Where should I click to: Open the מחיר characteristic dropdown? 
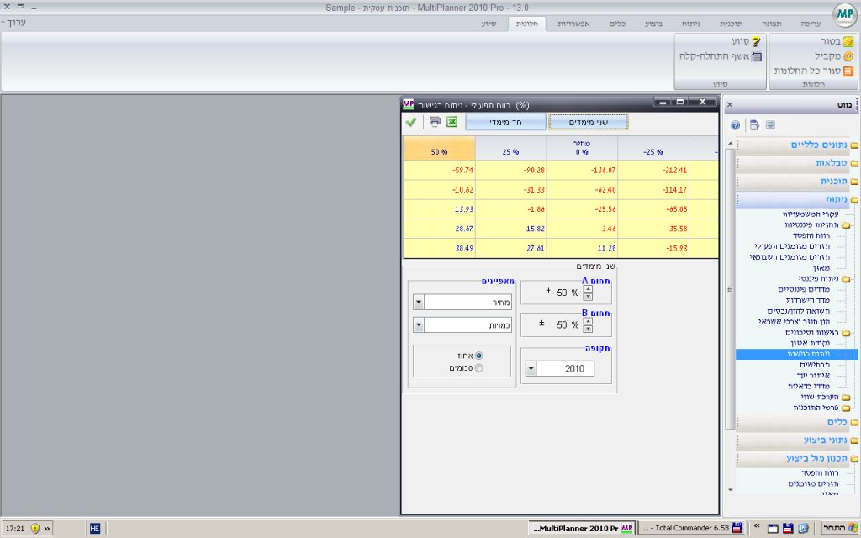click(x=419, y=302)
